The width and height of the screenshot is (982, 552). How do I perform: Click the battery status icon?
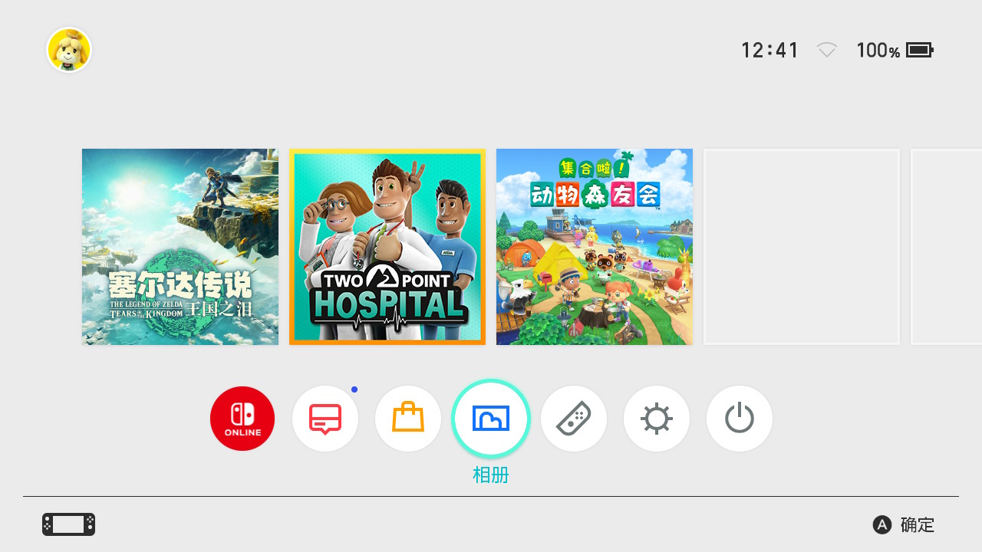point(920,51)
